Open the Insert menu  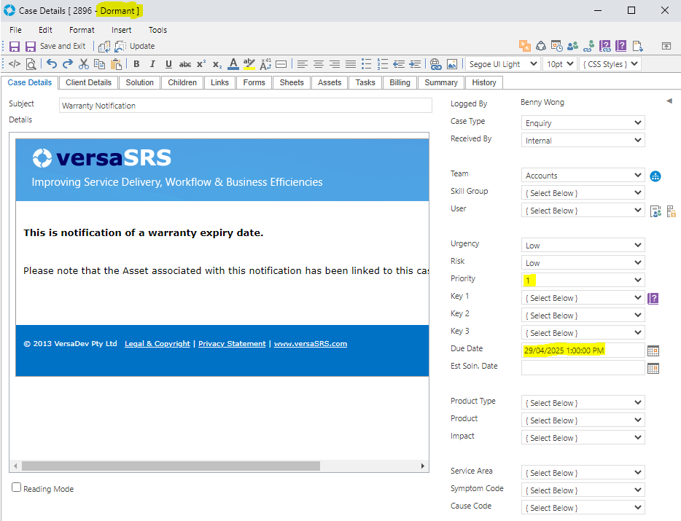(x=121, y=30)
